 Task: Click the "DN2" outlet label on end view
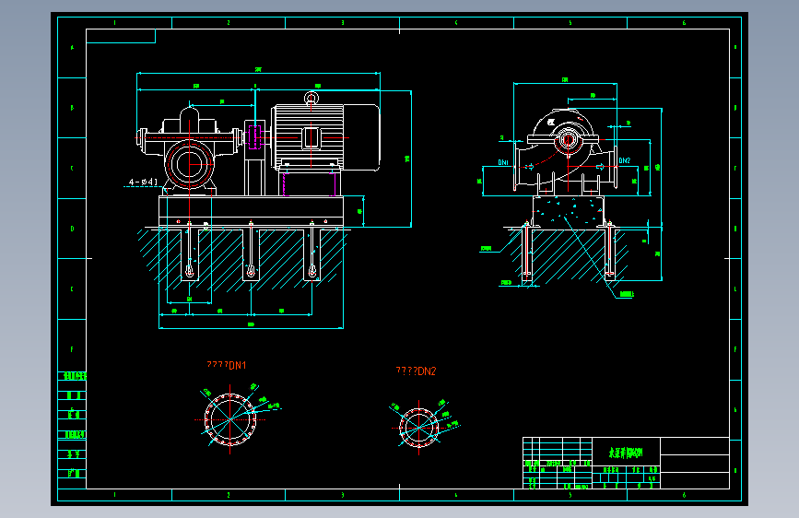click(624, 160)
